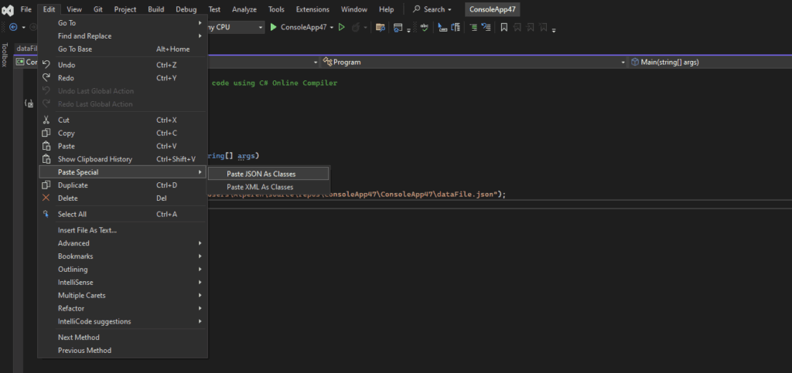Expand the Go To submenu
The width and height of the screenshot is (792, 373).
(123, 22)
